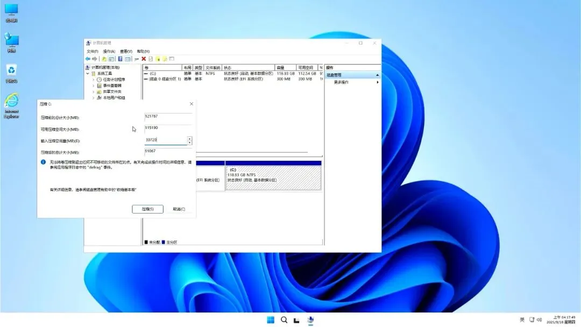581x327 pixels.
Task: Click the shrink amount input field showing 30720
Action: click(x=166, y=140)
